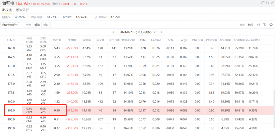Click bid price 0.85 x321
This screenshot has height=133, width=275.
pyautogui.click(x=29, y=110)
